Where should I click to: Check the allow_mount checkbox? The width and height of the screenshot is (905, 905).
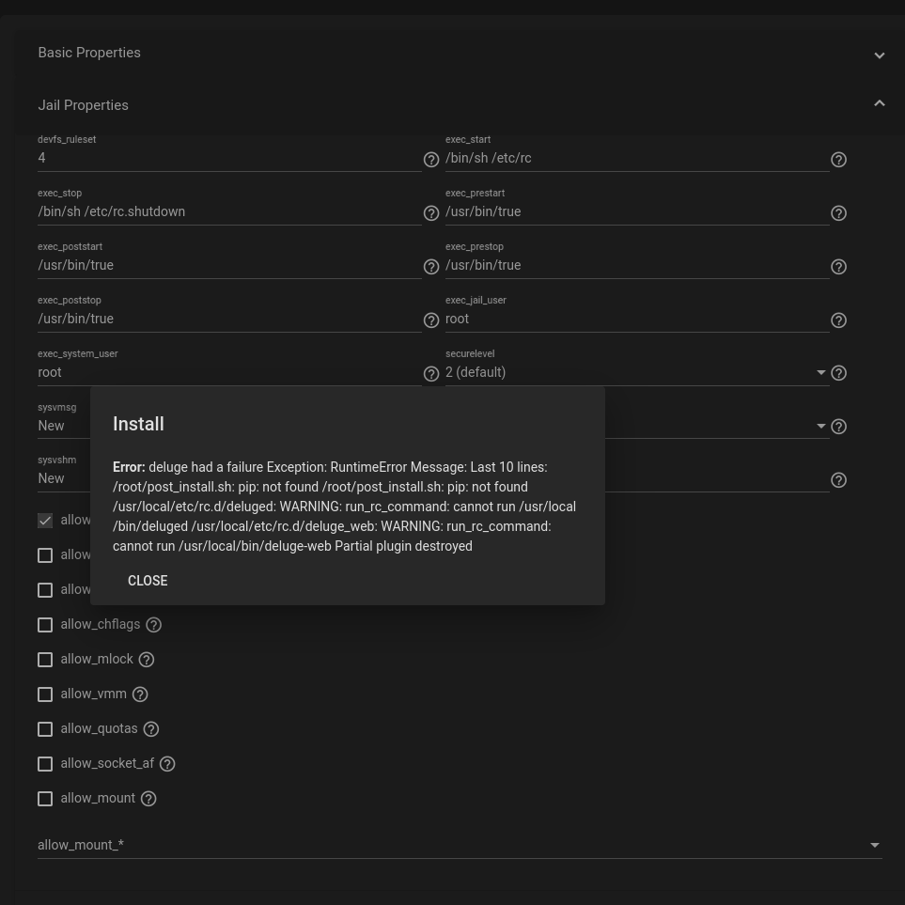coord(45,799)
